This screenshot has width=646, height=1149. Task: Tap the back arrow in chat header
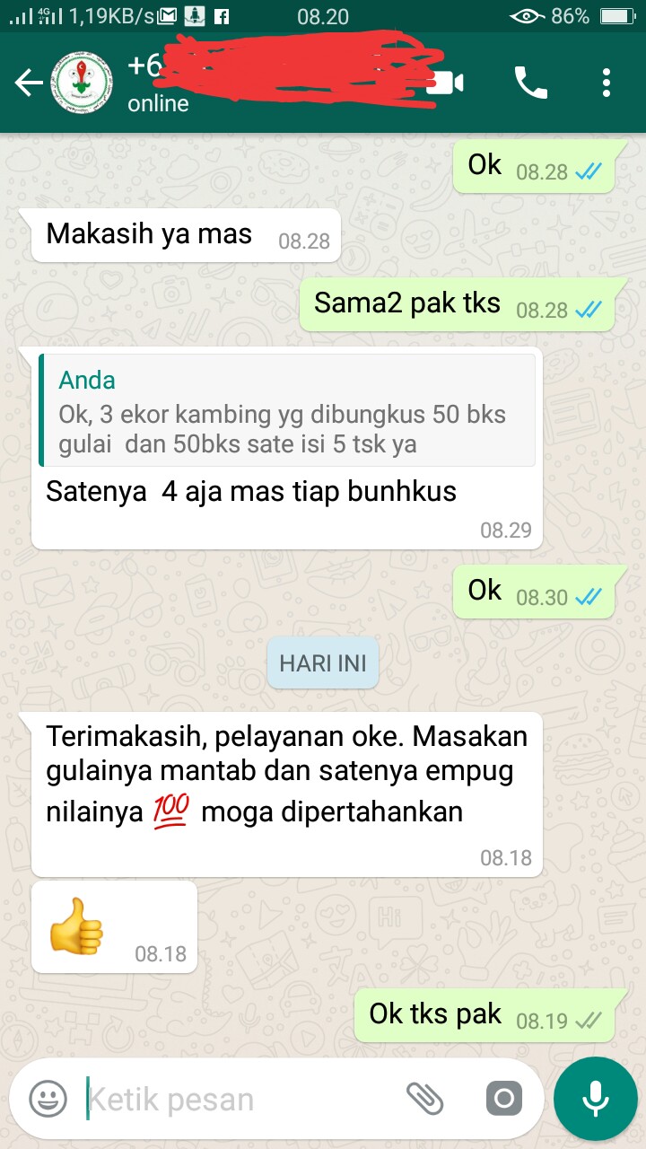28,83
